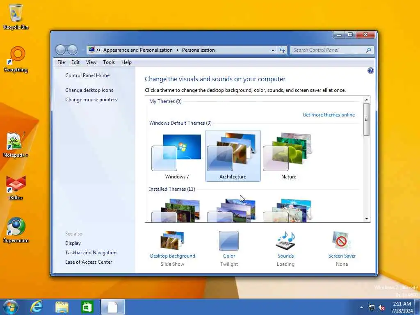Viewport: 420px width, 315px height.
Task: Open the Store app on the taskbar
Action: [x=87, y=307]
